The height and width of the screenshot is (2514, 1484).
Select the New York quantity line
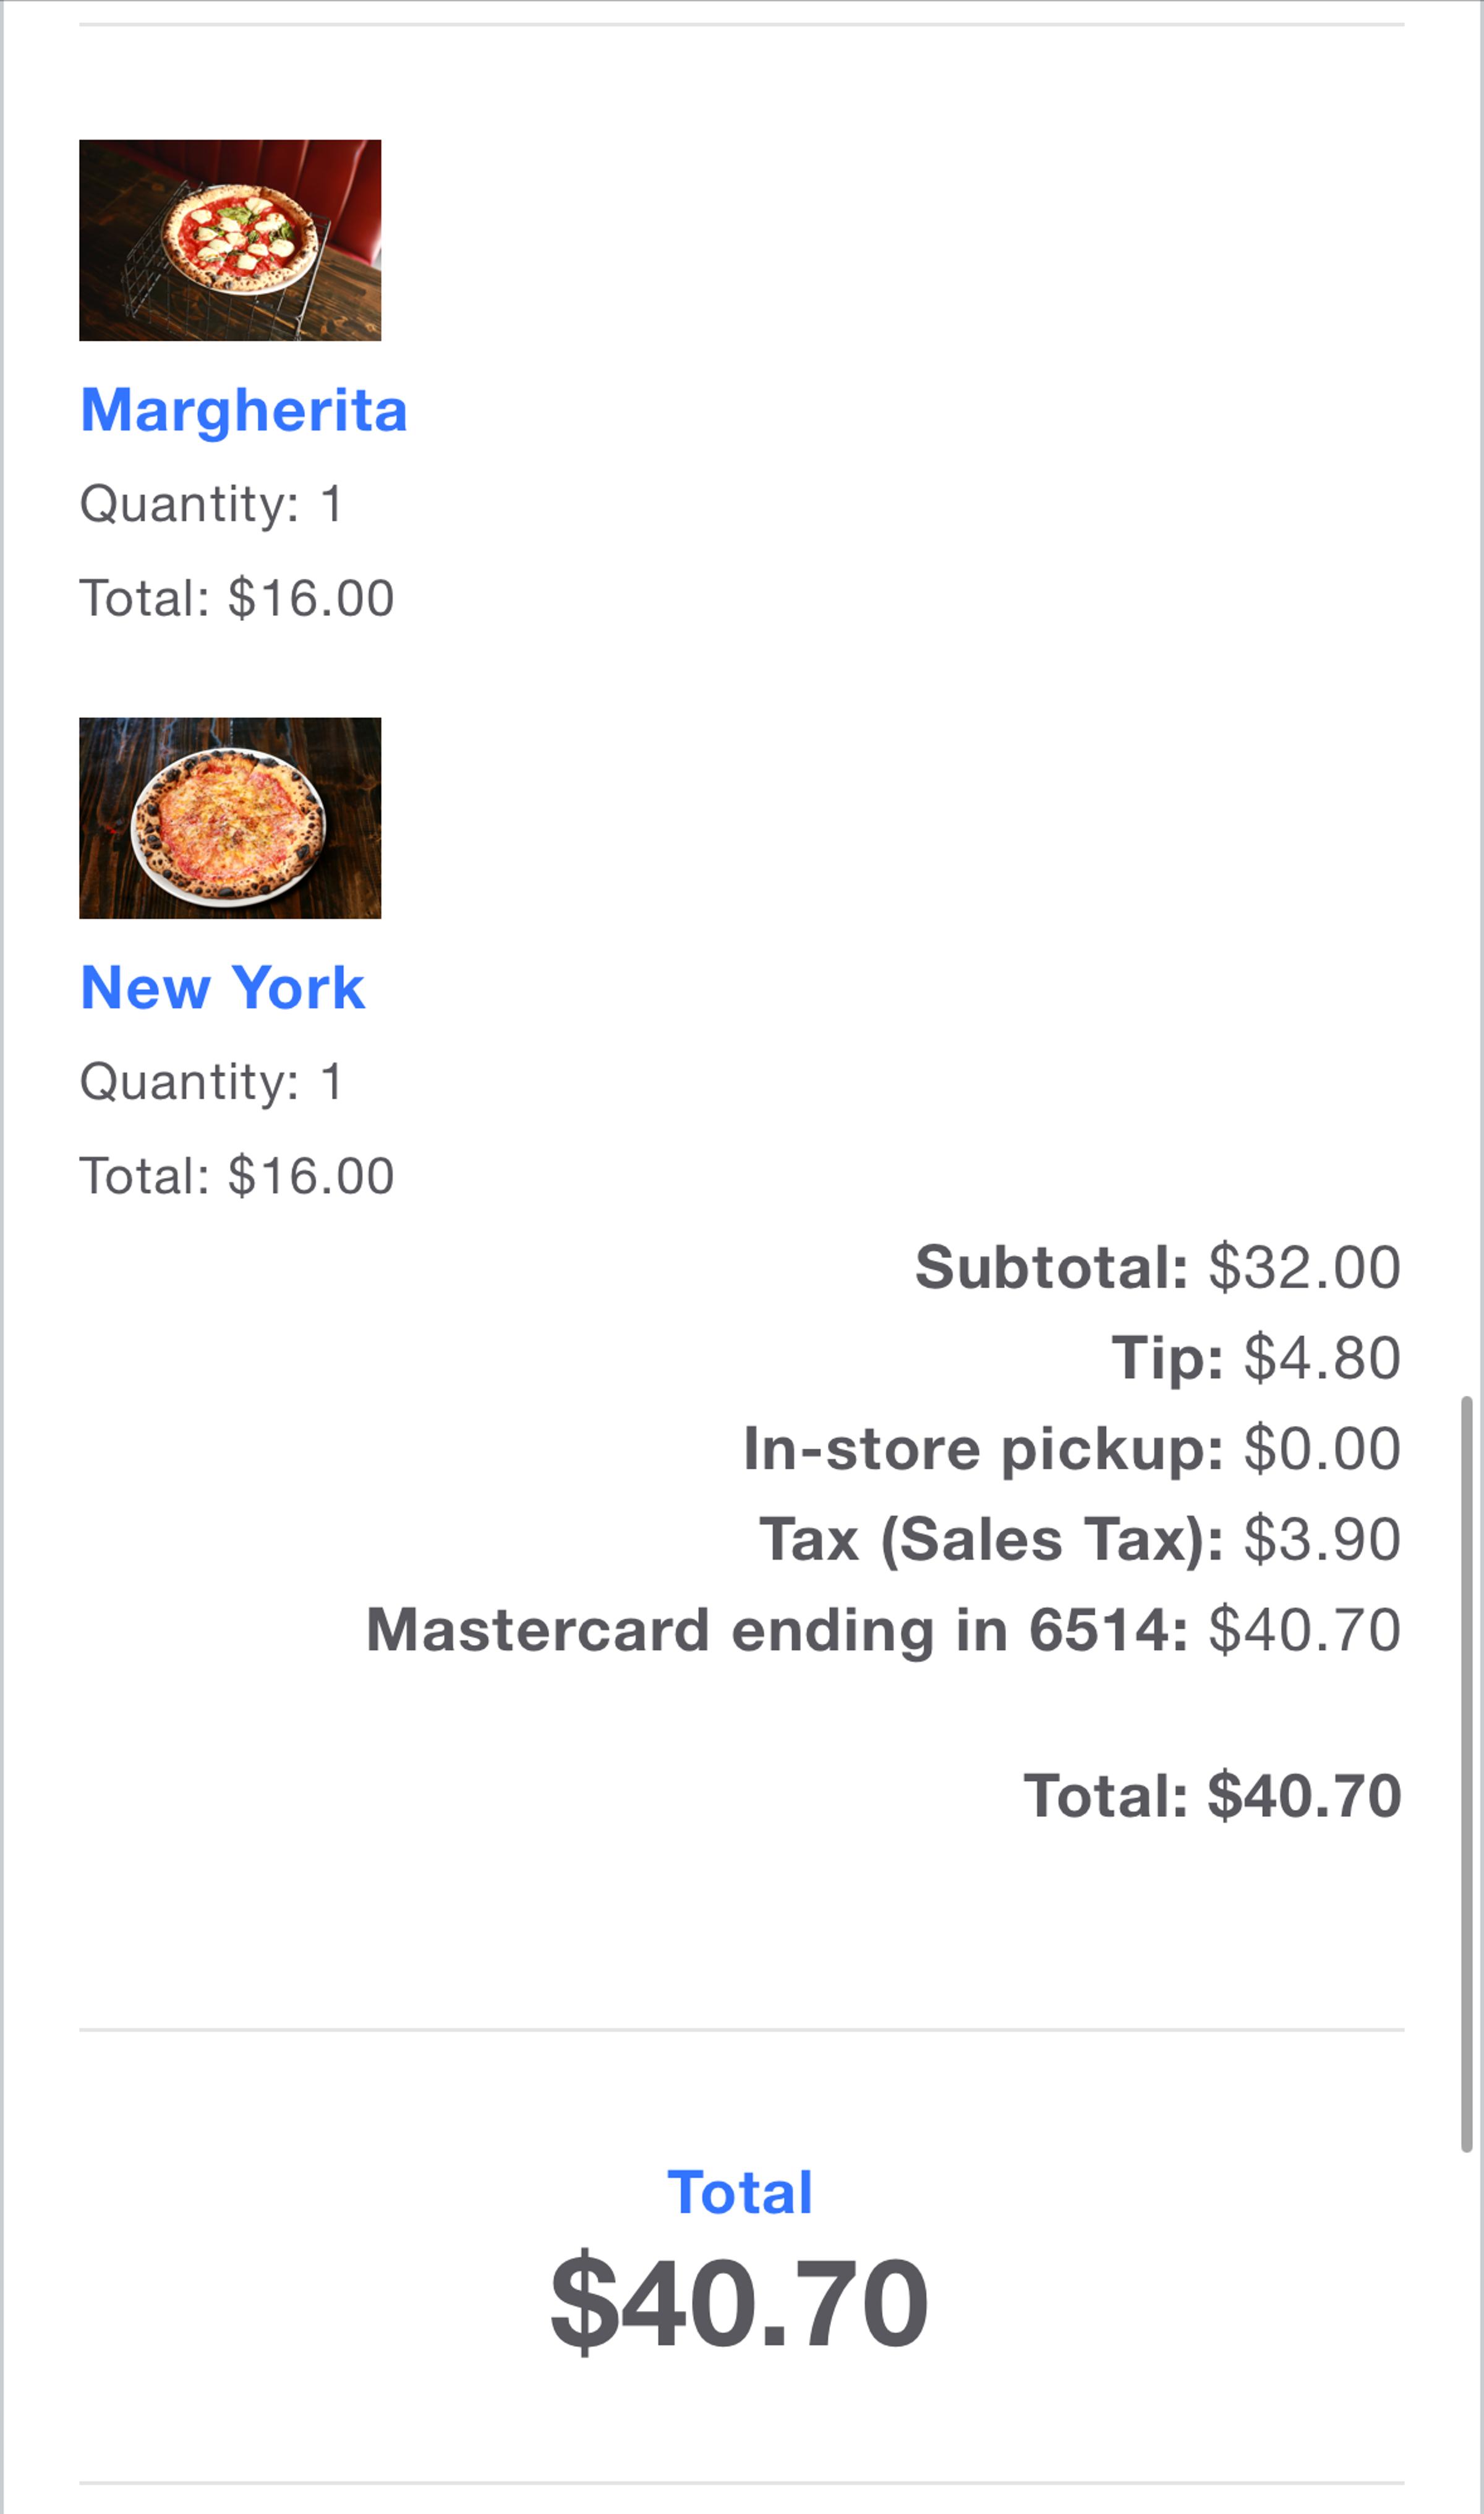point(212,1081)
